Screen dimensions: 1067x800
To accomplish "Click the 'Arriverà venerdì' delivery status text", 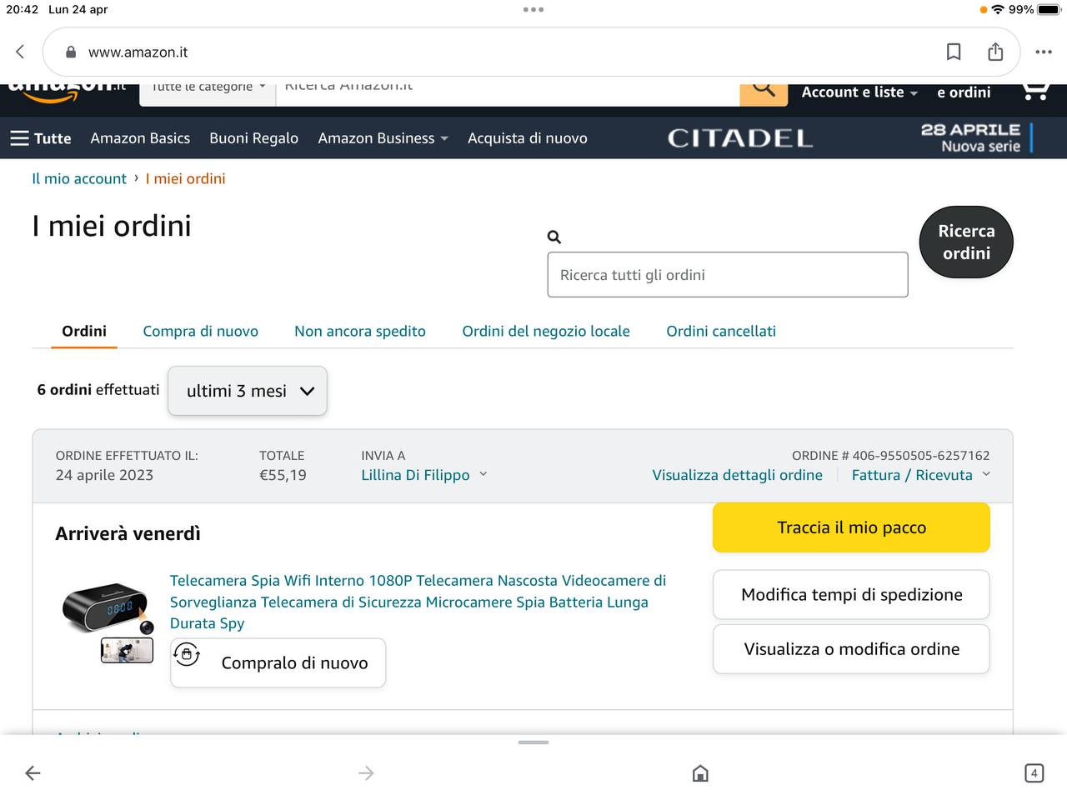I will point(128,533).
